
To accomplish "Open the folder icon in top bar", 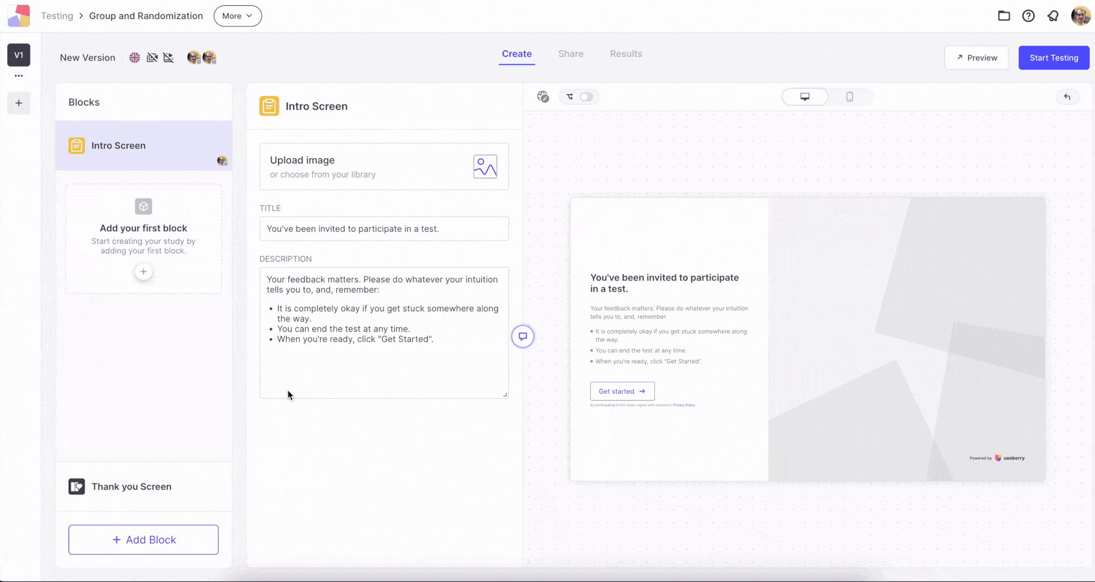I will [x=1004, y=16].
